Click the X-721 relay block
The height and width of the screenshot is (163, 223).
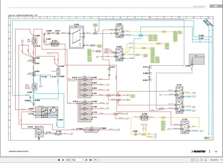coord(180,100)
